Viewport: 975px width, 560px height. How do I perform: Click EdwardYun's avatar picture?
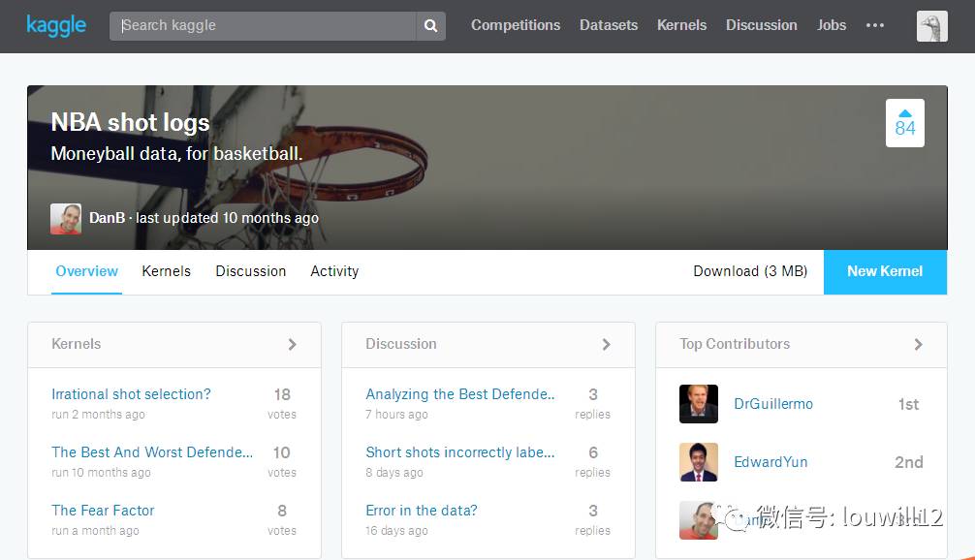tap(698, 462)
